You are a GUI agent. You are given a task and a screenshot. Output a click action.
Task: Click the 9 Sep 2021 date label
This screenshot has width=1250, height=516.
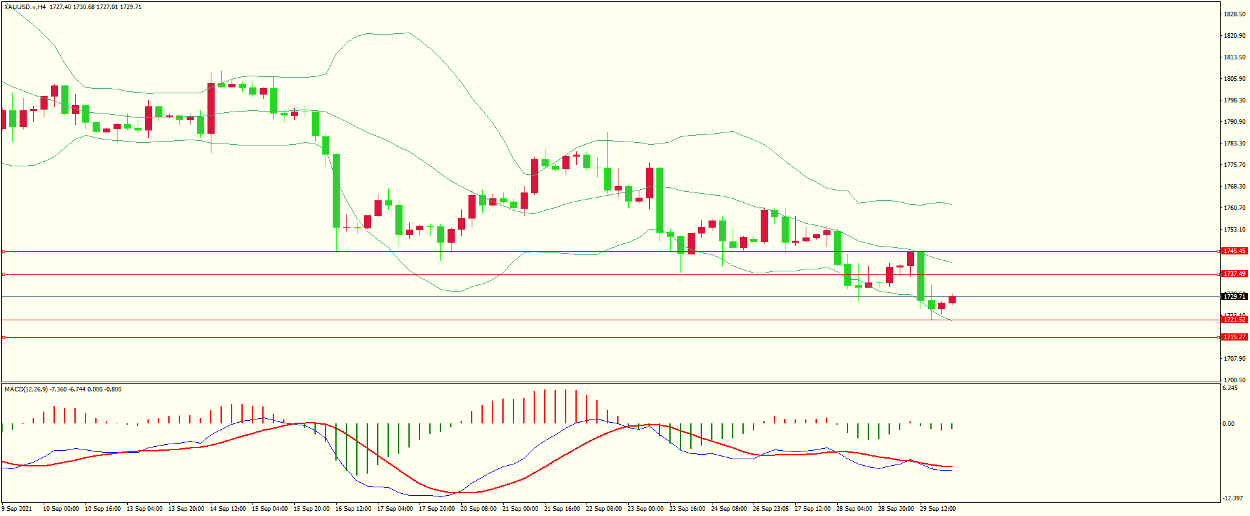click(x=18, y=509)
